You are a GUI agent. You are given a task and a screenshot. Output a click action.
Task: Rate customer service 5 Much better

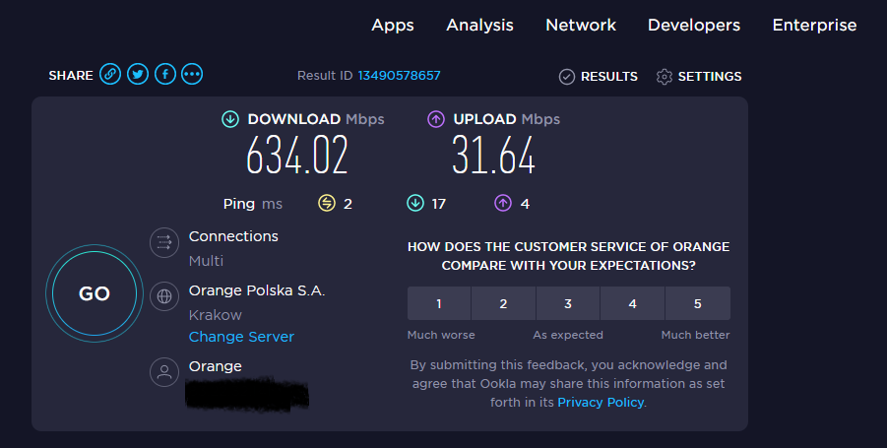tap(697, 303)
